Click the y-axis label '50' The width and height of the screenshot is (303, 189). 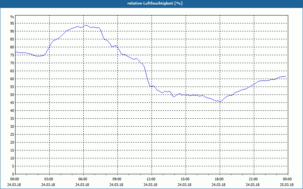click(12, 95)
